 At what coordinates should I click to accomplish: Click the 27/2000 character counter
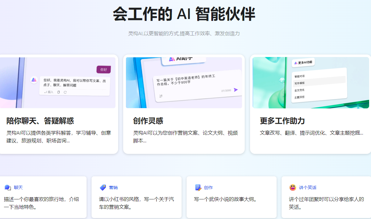226,91
